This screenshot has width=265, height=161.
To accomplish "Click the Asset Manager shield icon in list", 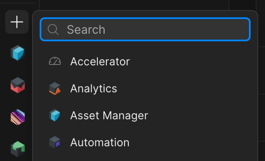I will pyautogui.click(x=55, y=115).
